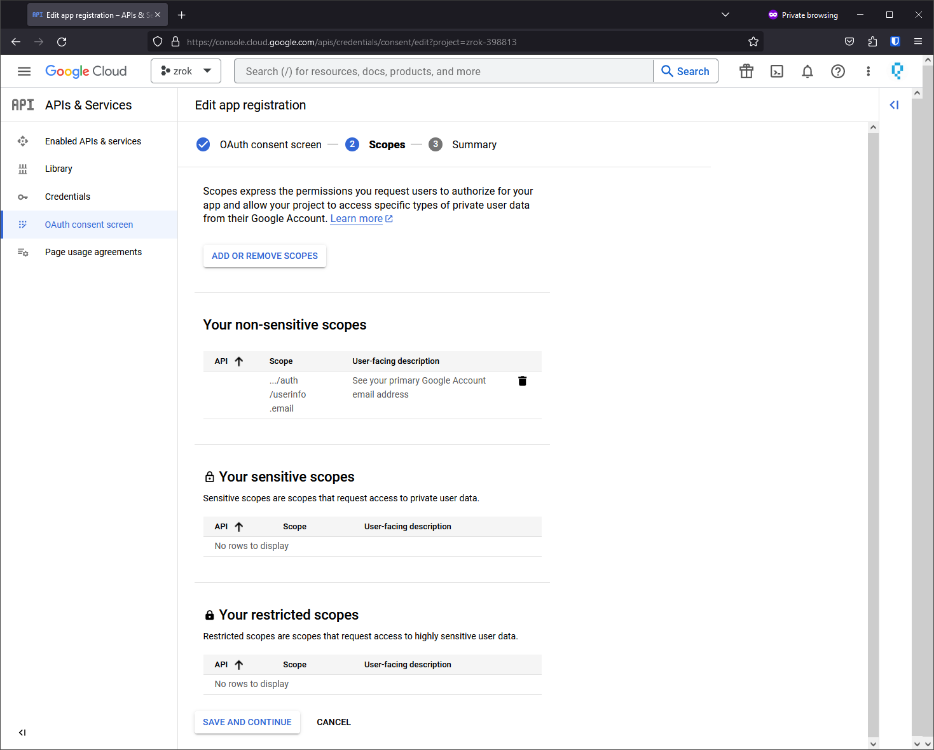Viewport: 934px width, 750px height.
Task: Toggle the right side panel
Action: coord(894,105)
